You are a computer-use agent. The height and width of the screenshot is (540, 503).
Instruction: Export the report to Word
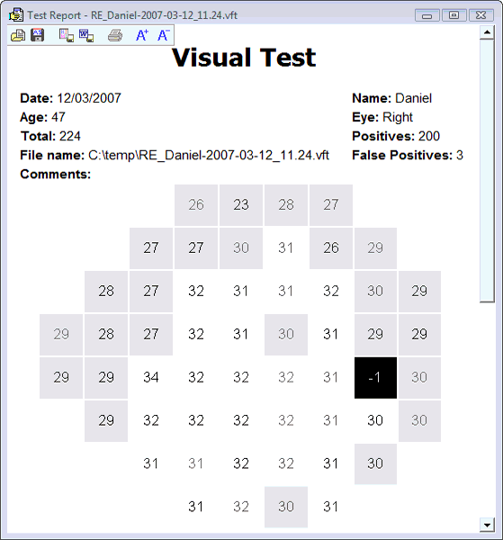[86, 35]
